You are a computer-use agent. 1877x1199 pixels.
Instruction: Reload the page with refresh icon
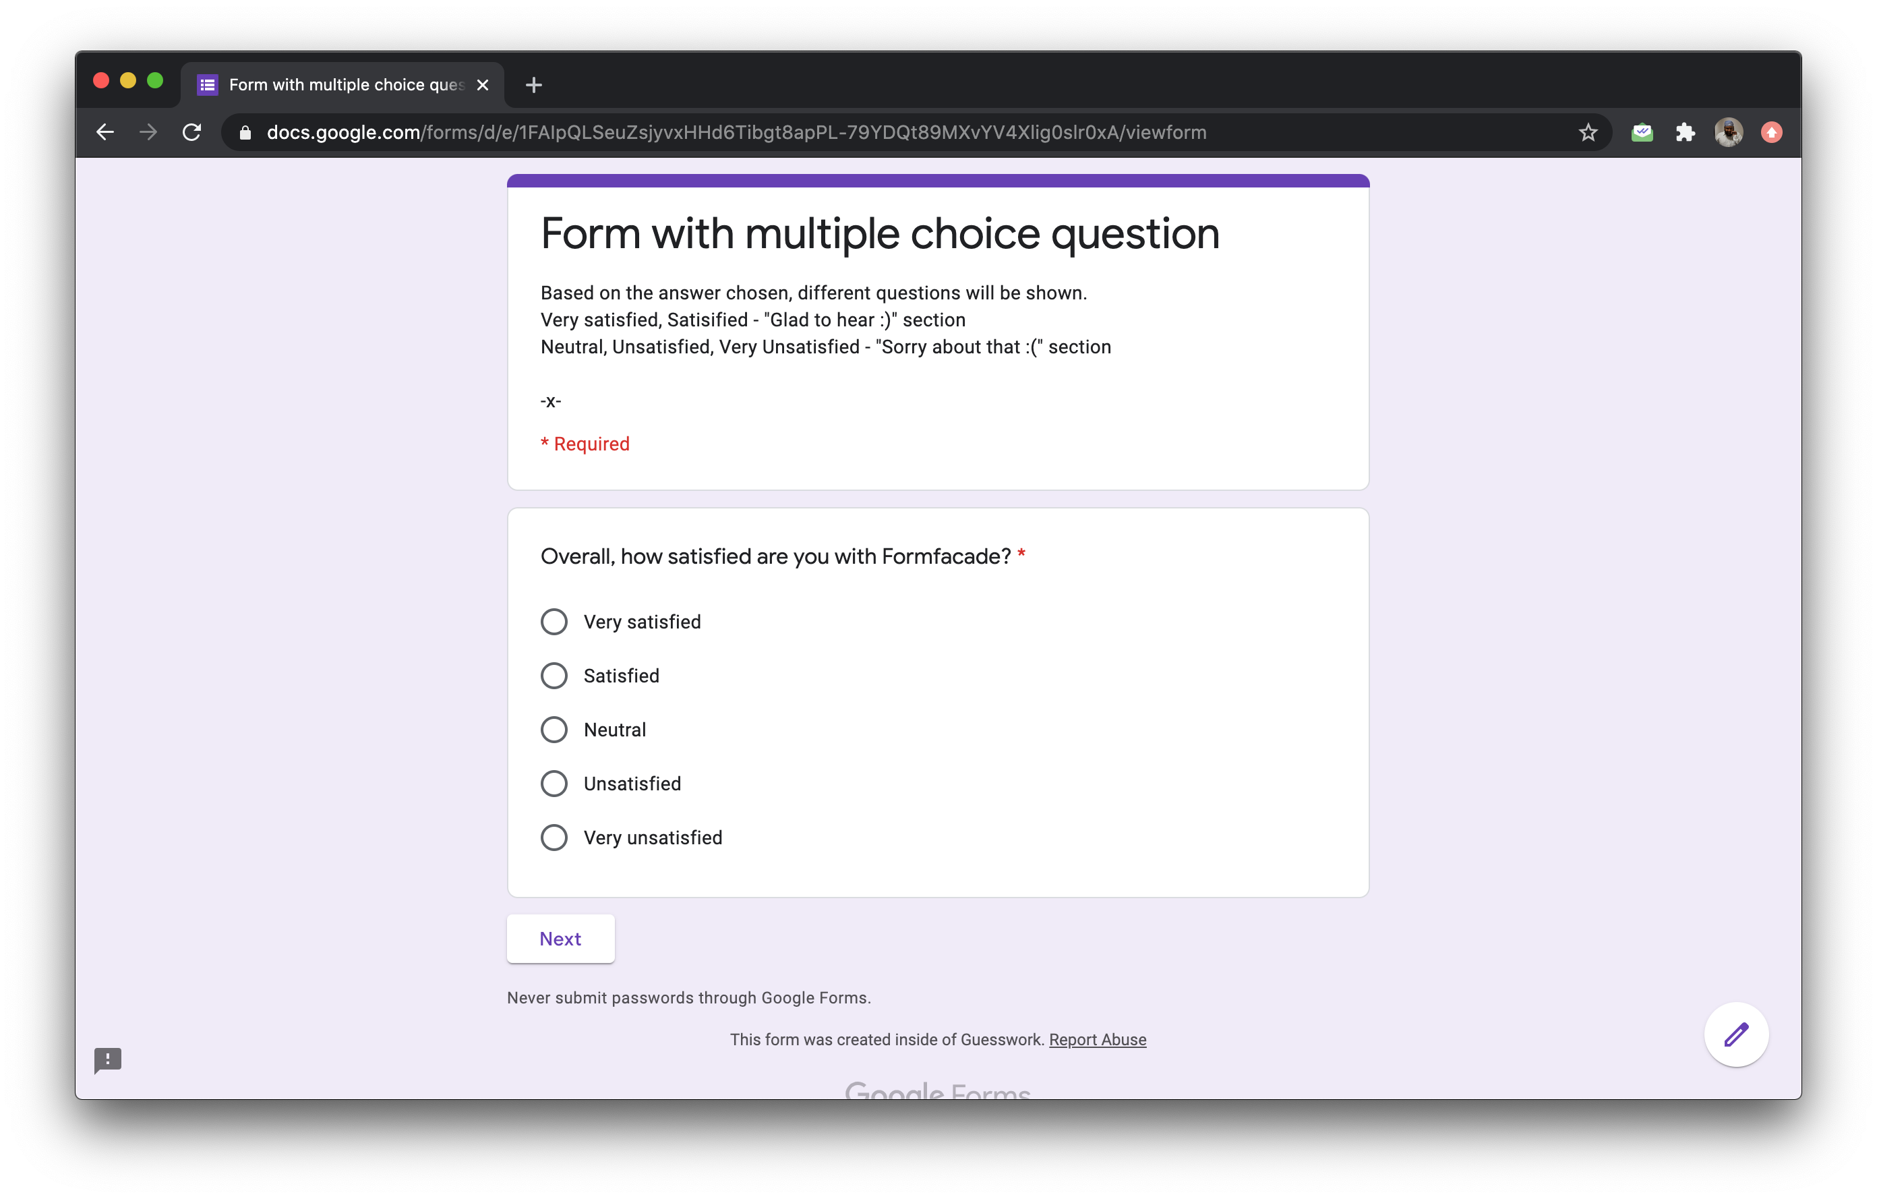191,133
